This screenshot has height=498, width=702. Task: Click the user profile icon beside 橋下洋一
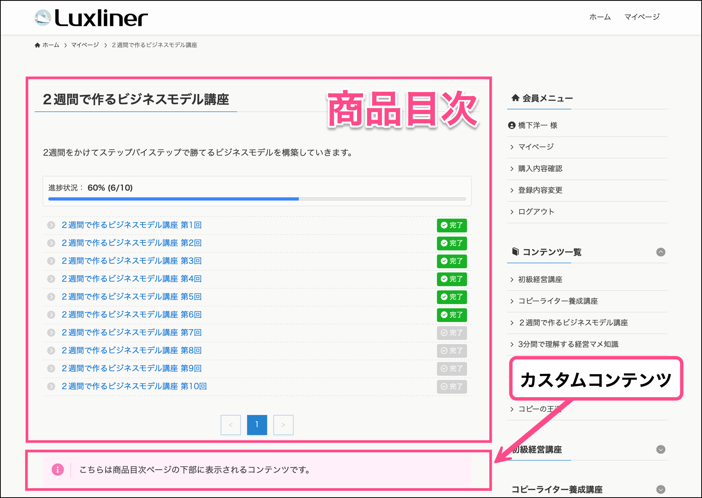point(511,126)
